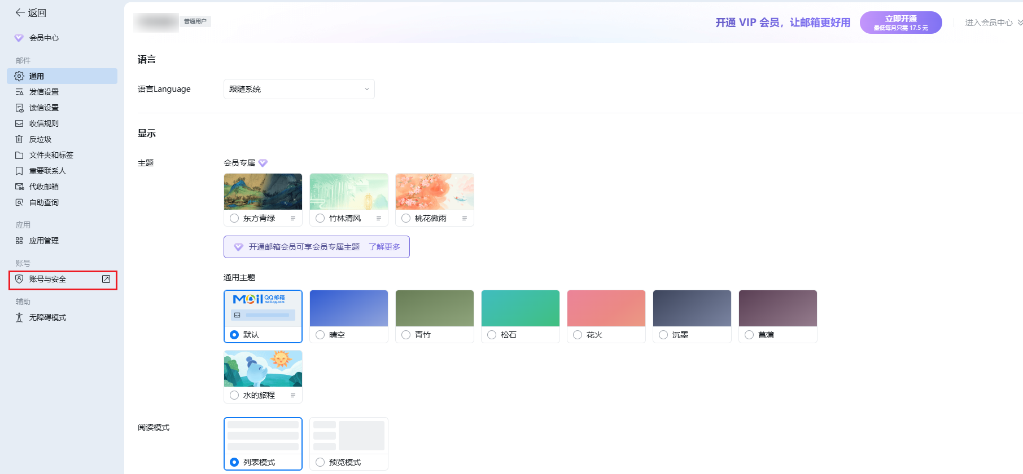Click the menu icon on 竹林清风 theme
The image size is (1023, 474).
tap(379, 218)
